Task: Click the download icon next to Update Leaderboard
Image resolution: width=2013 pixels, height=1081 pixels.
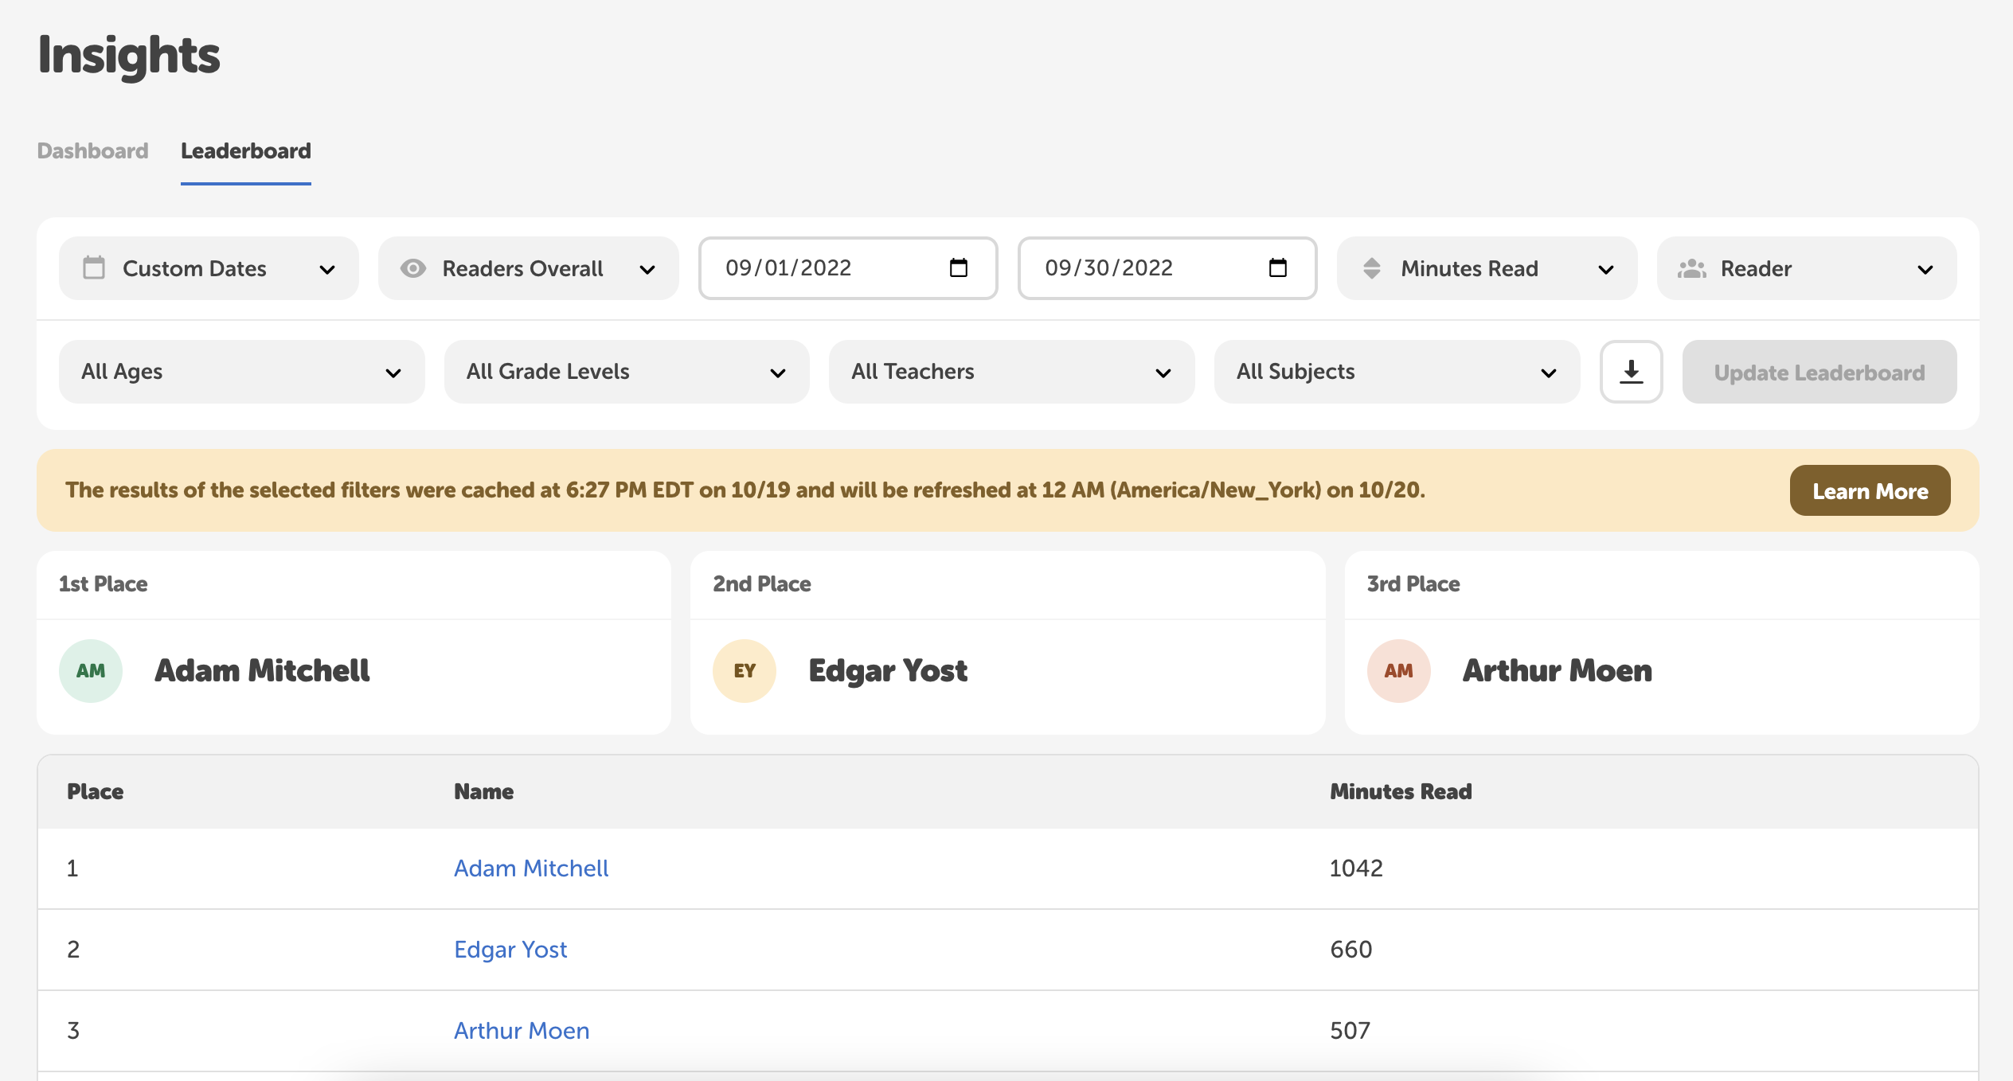Action: pos(1631,371)
